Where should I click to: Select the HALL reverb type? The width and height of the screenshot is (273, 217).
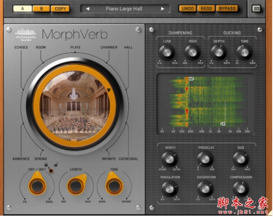click(x=128, y=47)
